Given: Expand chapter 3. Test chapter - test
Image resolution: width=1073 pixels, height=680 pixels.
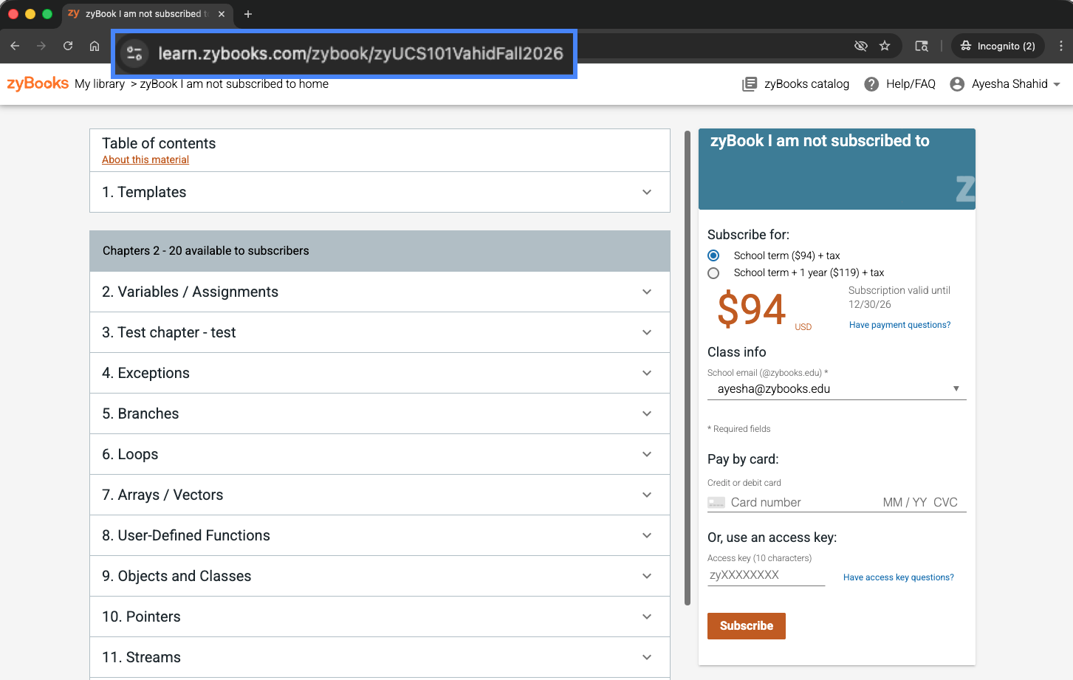Looking at the screenshot, I should pyautogui.click(x=380, y=332).
